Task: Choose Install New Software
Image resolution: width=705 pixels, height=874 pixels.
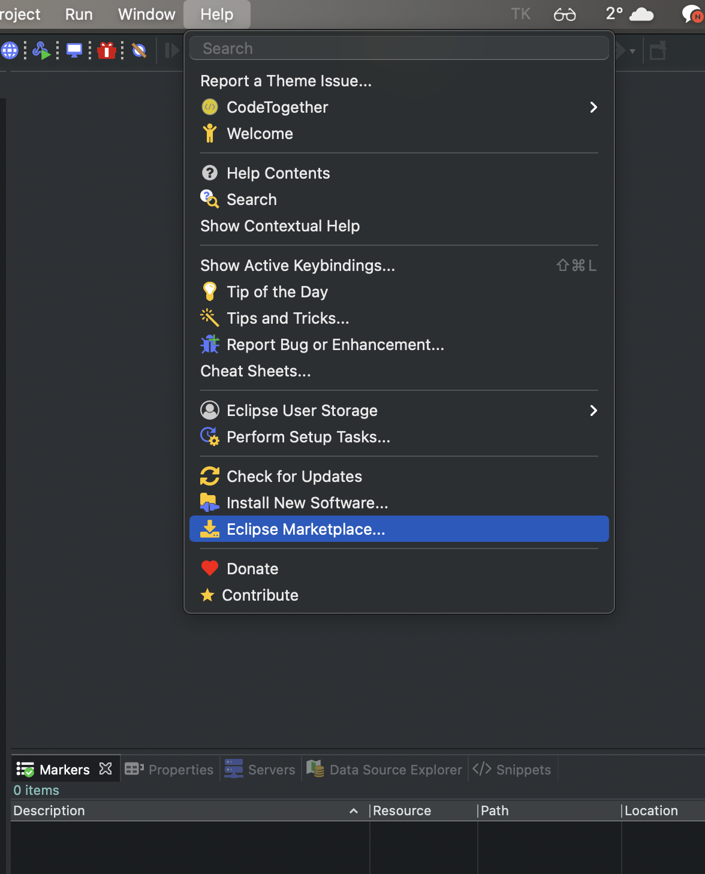Action: pos(399,503)
